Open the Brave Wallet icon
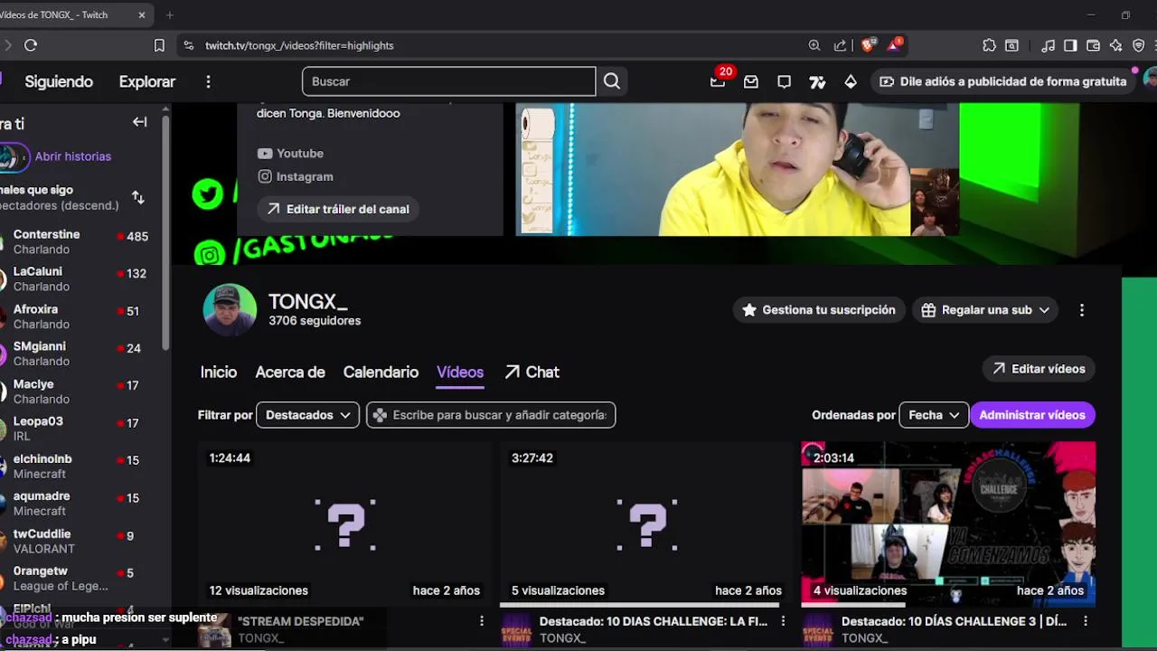 tap(1093, 45)
